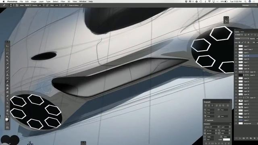Click the text Color swatch in Character
The image size is (258, 145).
point(227,139)
